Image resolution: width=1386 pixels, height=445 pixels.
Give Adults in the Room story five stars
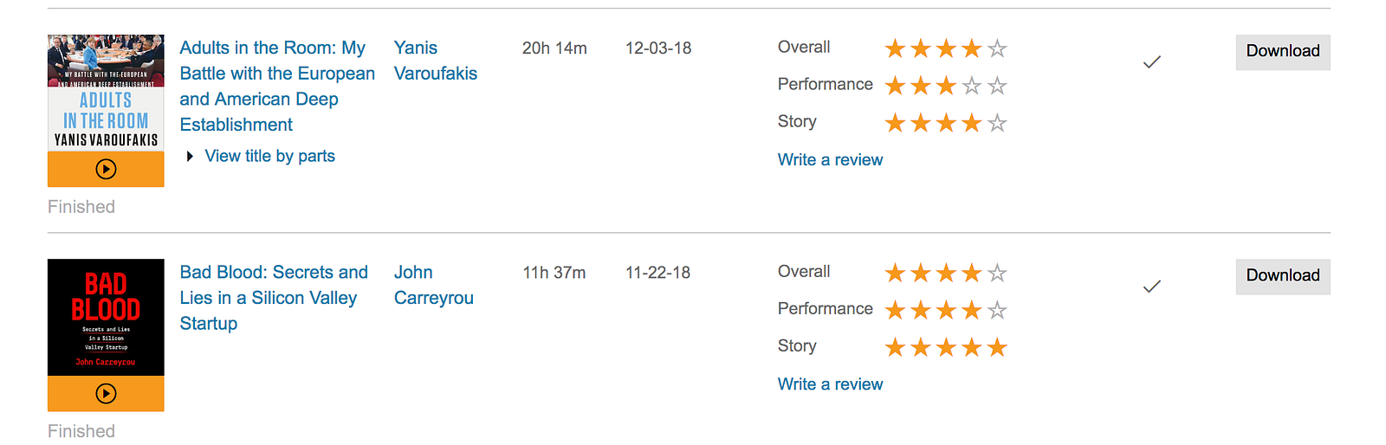[x=997, y=123]
